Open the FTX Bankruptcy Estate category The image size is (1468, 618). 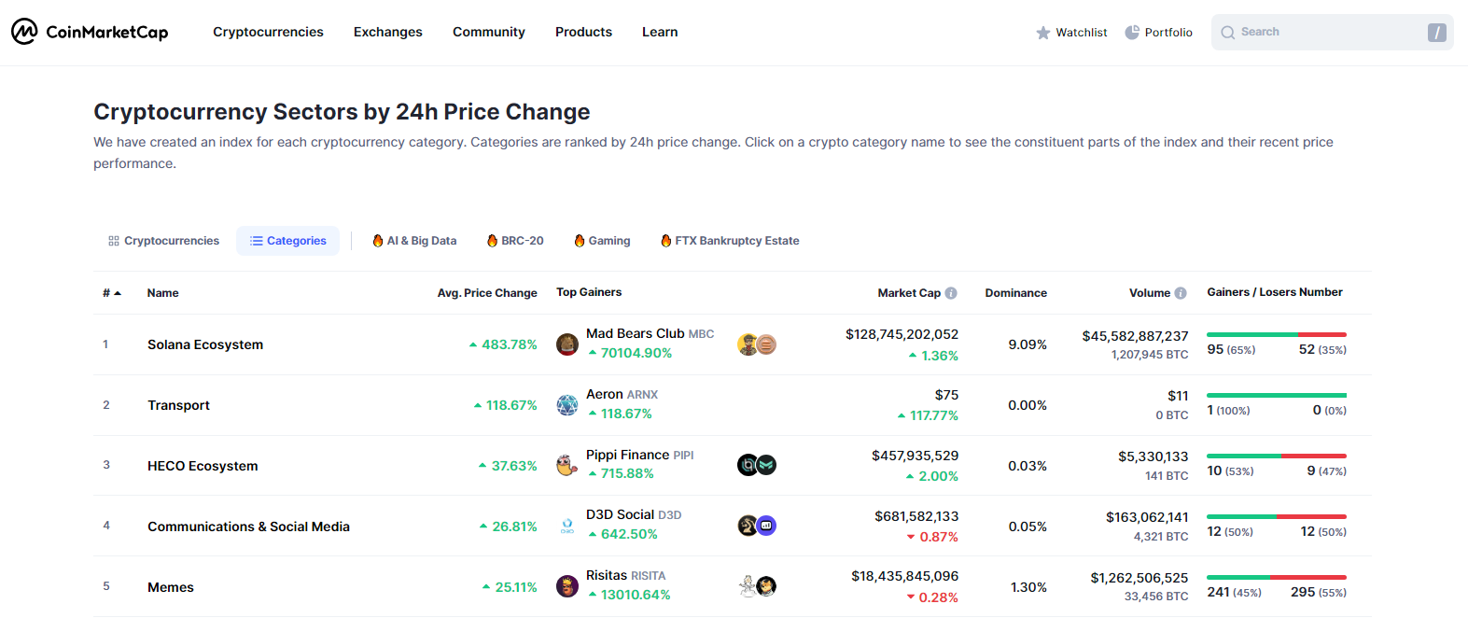coord(730,241)
